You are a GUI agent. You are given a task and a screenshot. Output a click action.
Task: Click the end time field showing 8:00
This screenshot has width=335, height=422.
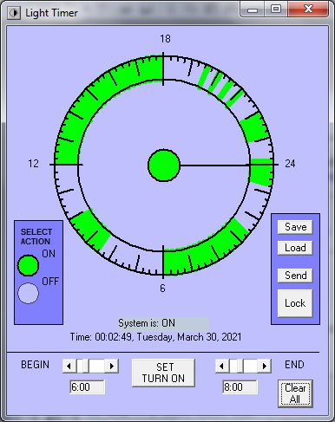[x=240, y=387]
